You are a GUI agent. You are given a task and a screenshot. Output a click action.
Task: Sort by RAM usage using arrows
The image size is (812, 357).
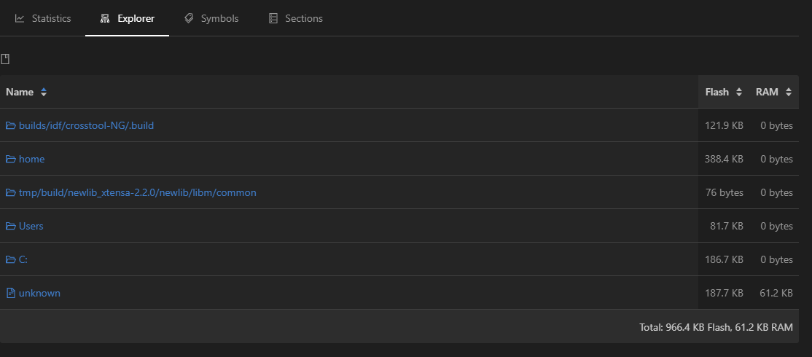[788, 92]
